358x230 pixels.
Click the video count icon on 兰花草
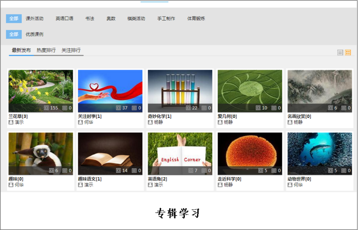tap(47, 108)
